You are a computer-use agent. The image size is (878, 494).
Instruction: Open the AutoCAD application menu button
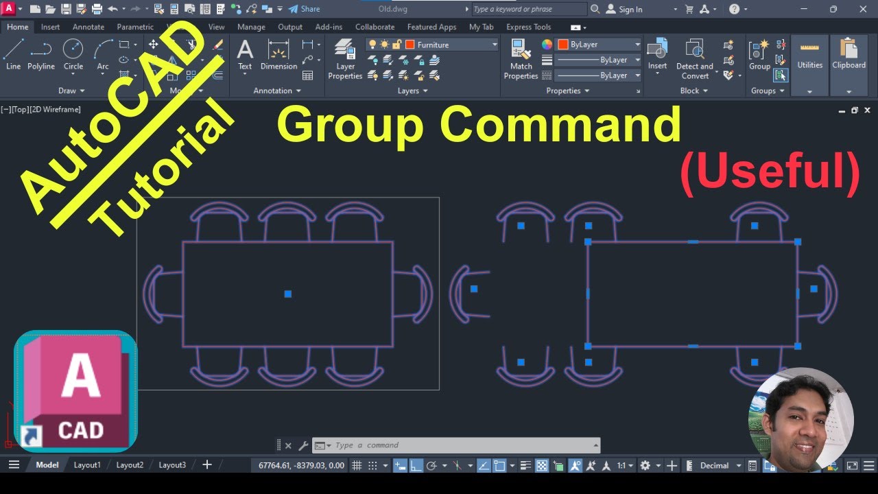(10, 9)
